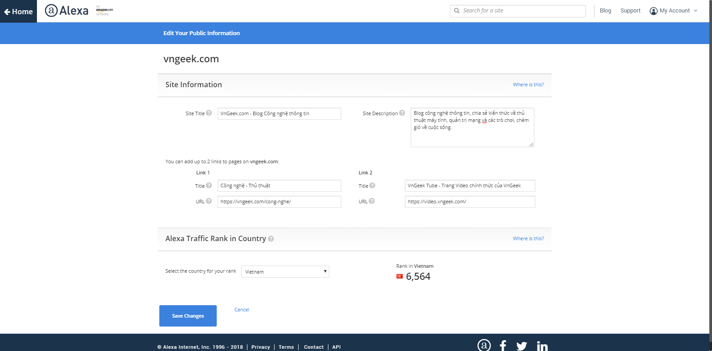Click the My Account user icon
Image resolution: width=712 pixels, height=351 pixels.
653,11
